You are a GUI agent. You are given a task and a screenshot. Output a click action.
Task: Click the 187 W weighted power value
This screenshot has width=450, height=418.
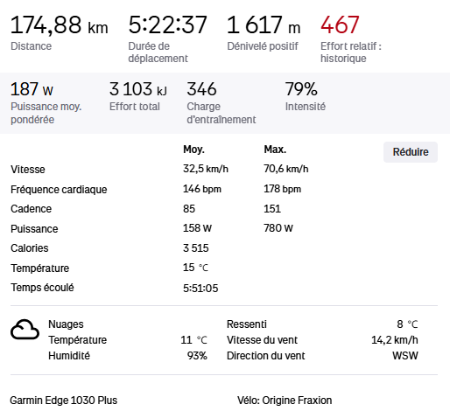pos(32,89)
